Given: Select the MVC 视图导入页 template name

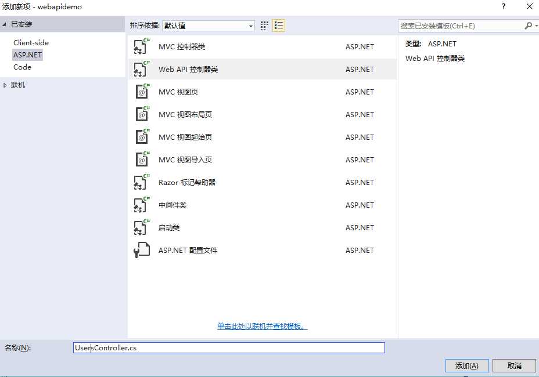Looking at the screenshot, I should point(185,160).
